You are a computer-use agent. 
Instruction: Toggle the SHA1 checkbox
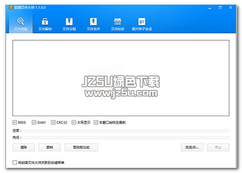point(34,122)
